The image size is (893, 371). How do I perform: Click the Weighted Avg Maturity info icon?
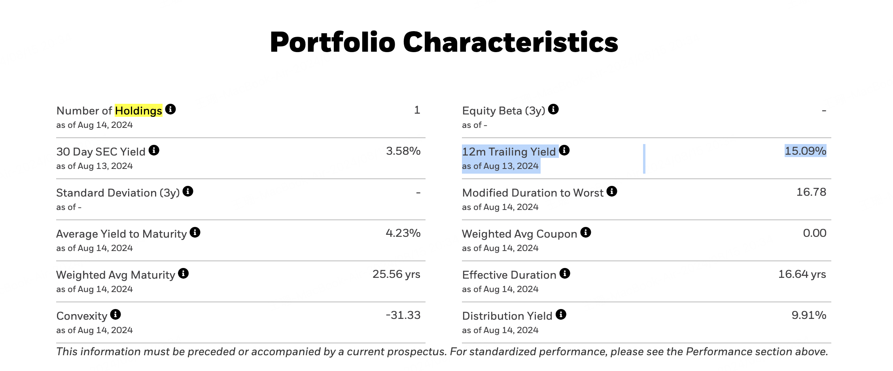point(184,274)
